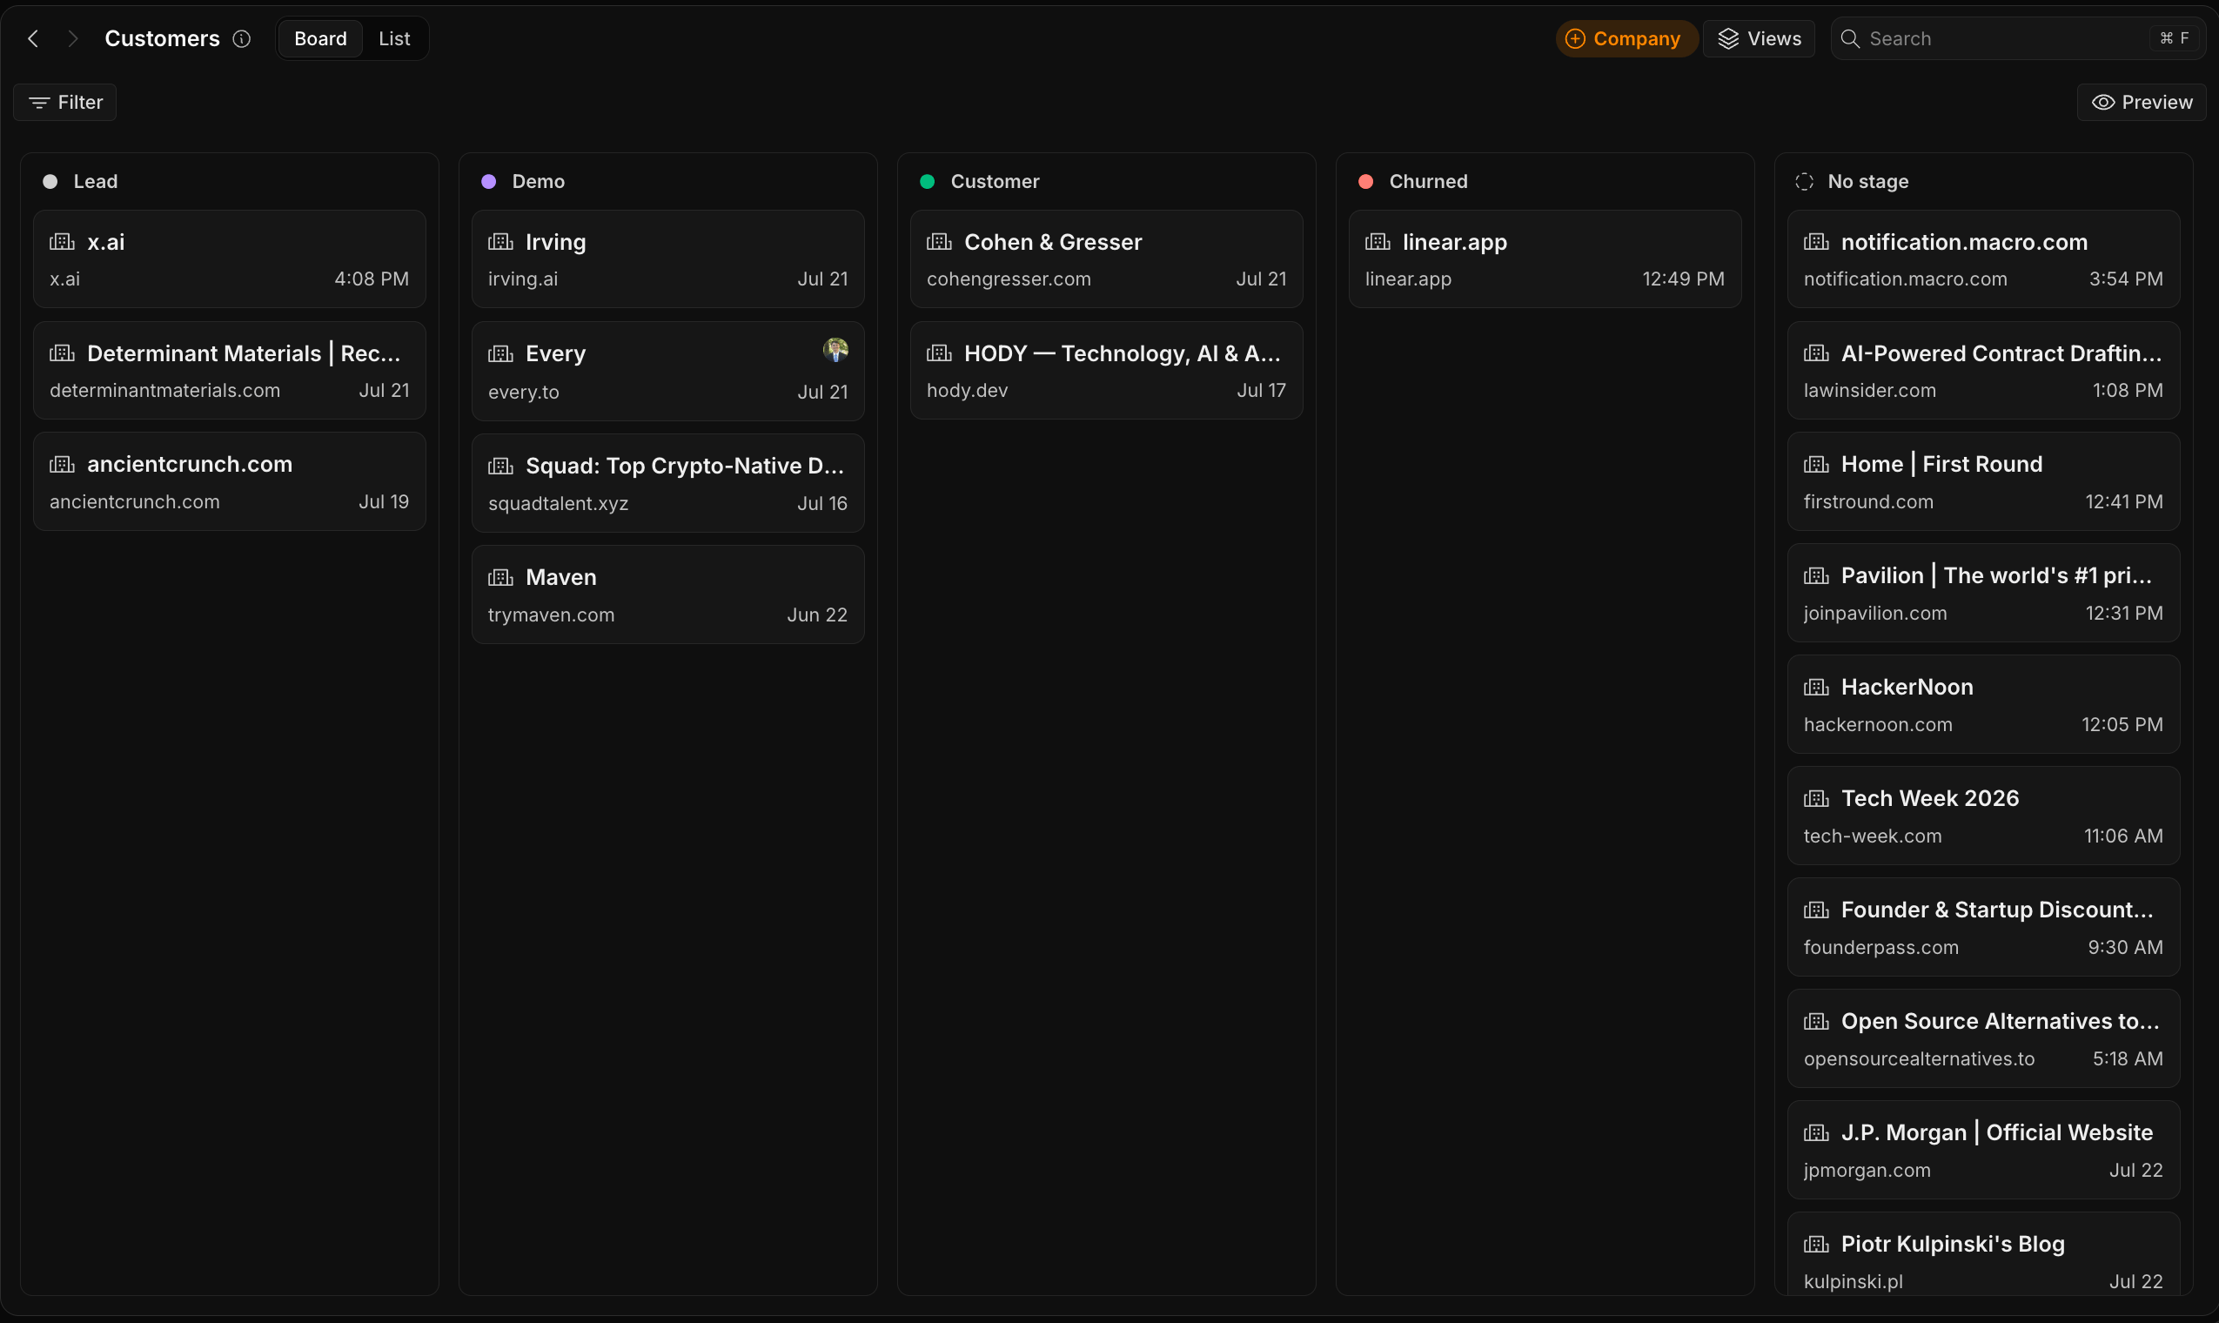Click building icon on Maven card
Viewport: 2219px width, 1323px height.
(501, 578)
